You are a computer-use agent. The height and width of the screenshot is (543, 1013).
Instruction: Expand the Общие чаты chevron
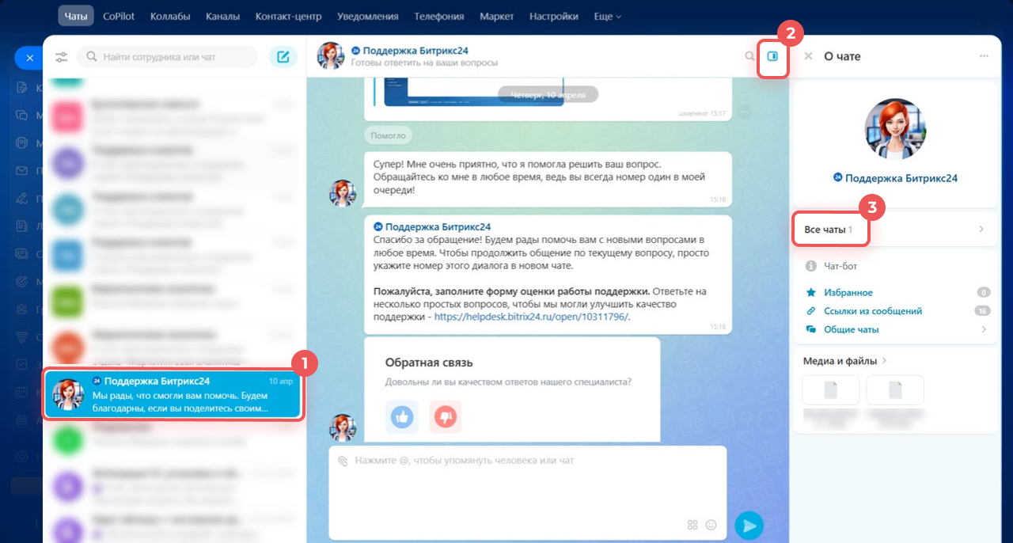[984, 329]
